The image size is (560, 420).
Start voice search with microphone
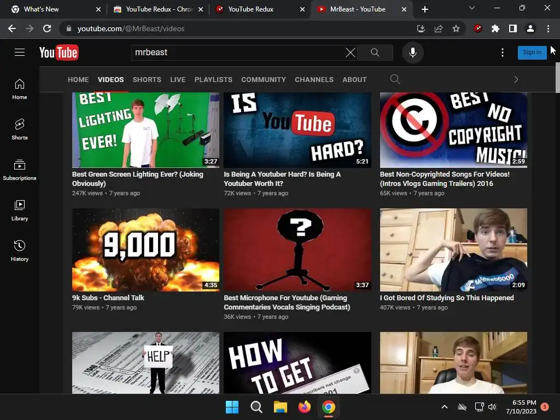click(412, 52)
